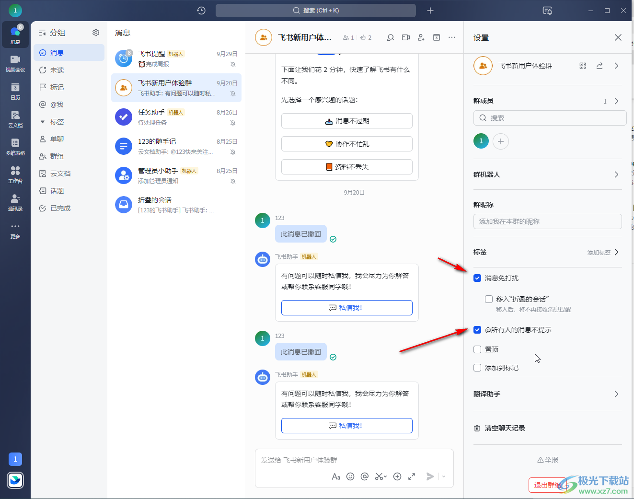
Task: Click the report link
Action: pyautogui.click(x=548, y=460)
